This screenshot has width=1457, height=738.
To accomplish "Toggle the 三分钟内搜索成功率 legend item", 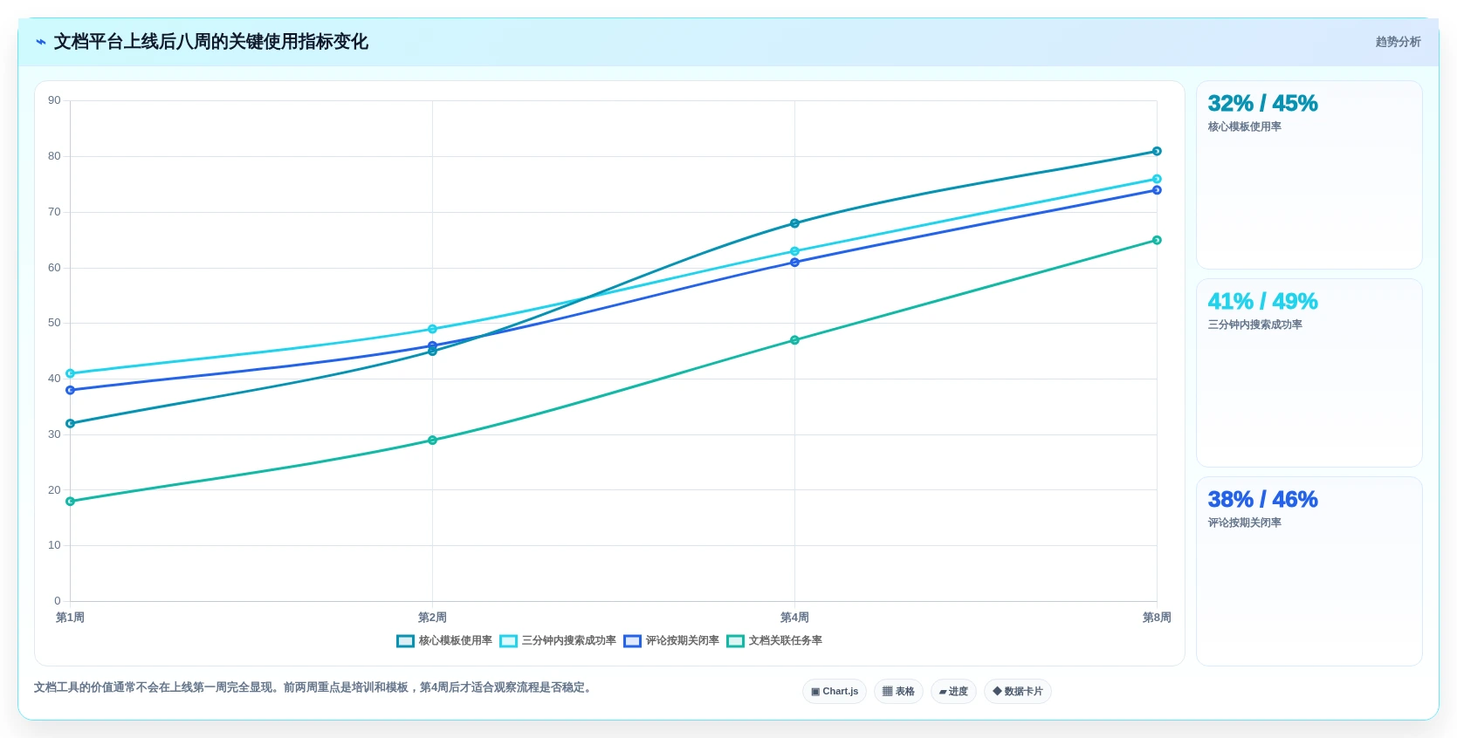I will pyautogui.click(x=558, y=640).
